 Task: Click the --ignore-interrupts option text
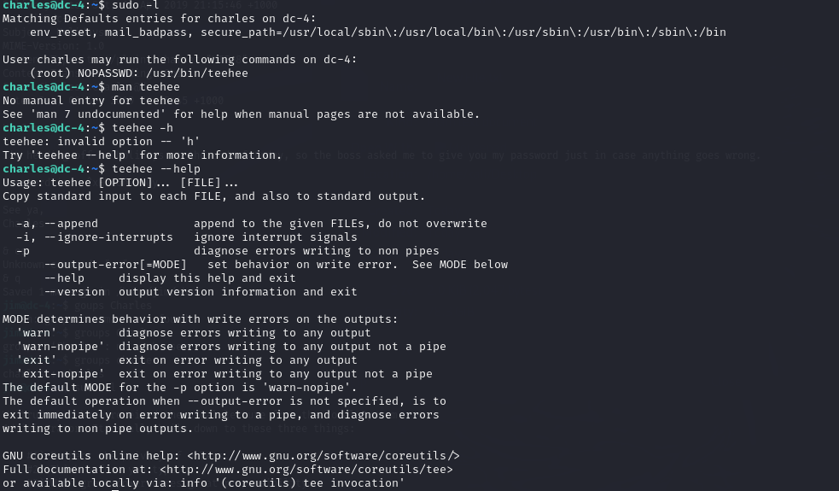point(108,237)
